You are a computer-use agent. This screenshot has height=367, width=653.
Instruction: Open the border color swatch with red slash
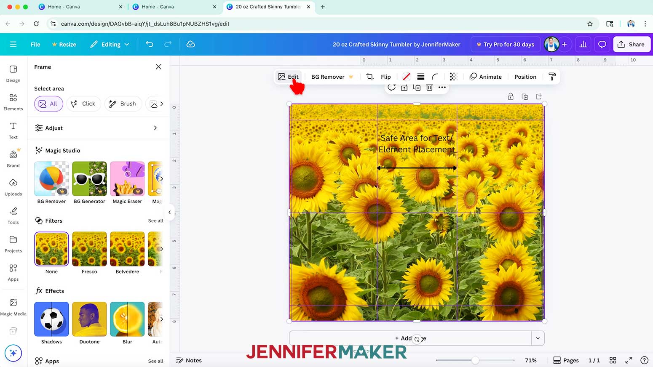pyautogui.click(x=406, y=77)
